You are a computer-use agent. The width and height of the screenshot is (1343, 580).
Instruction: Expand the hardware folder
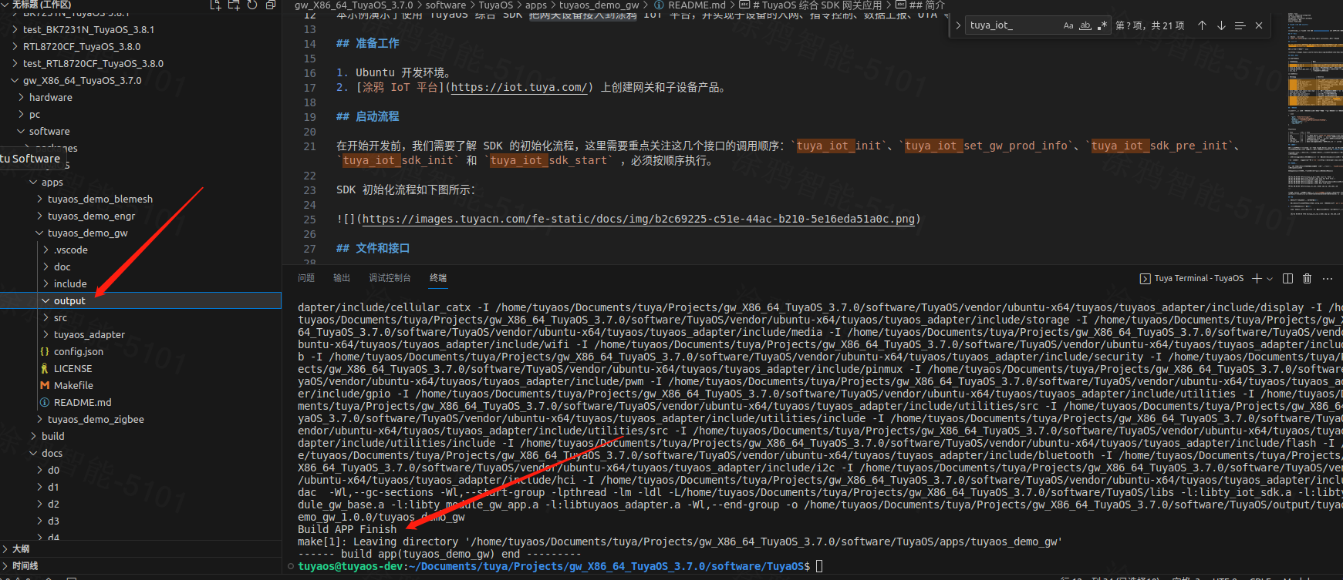click(140, 98)
